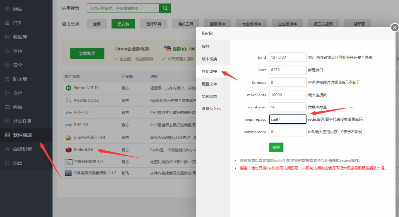Click the green search magnifier button
The height and width of the screenshot is (217, 399).
click(165, 8)
